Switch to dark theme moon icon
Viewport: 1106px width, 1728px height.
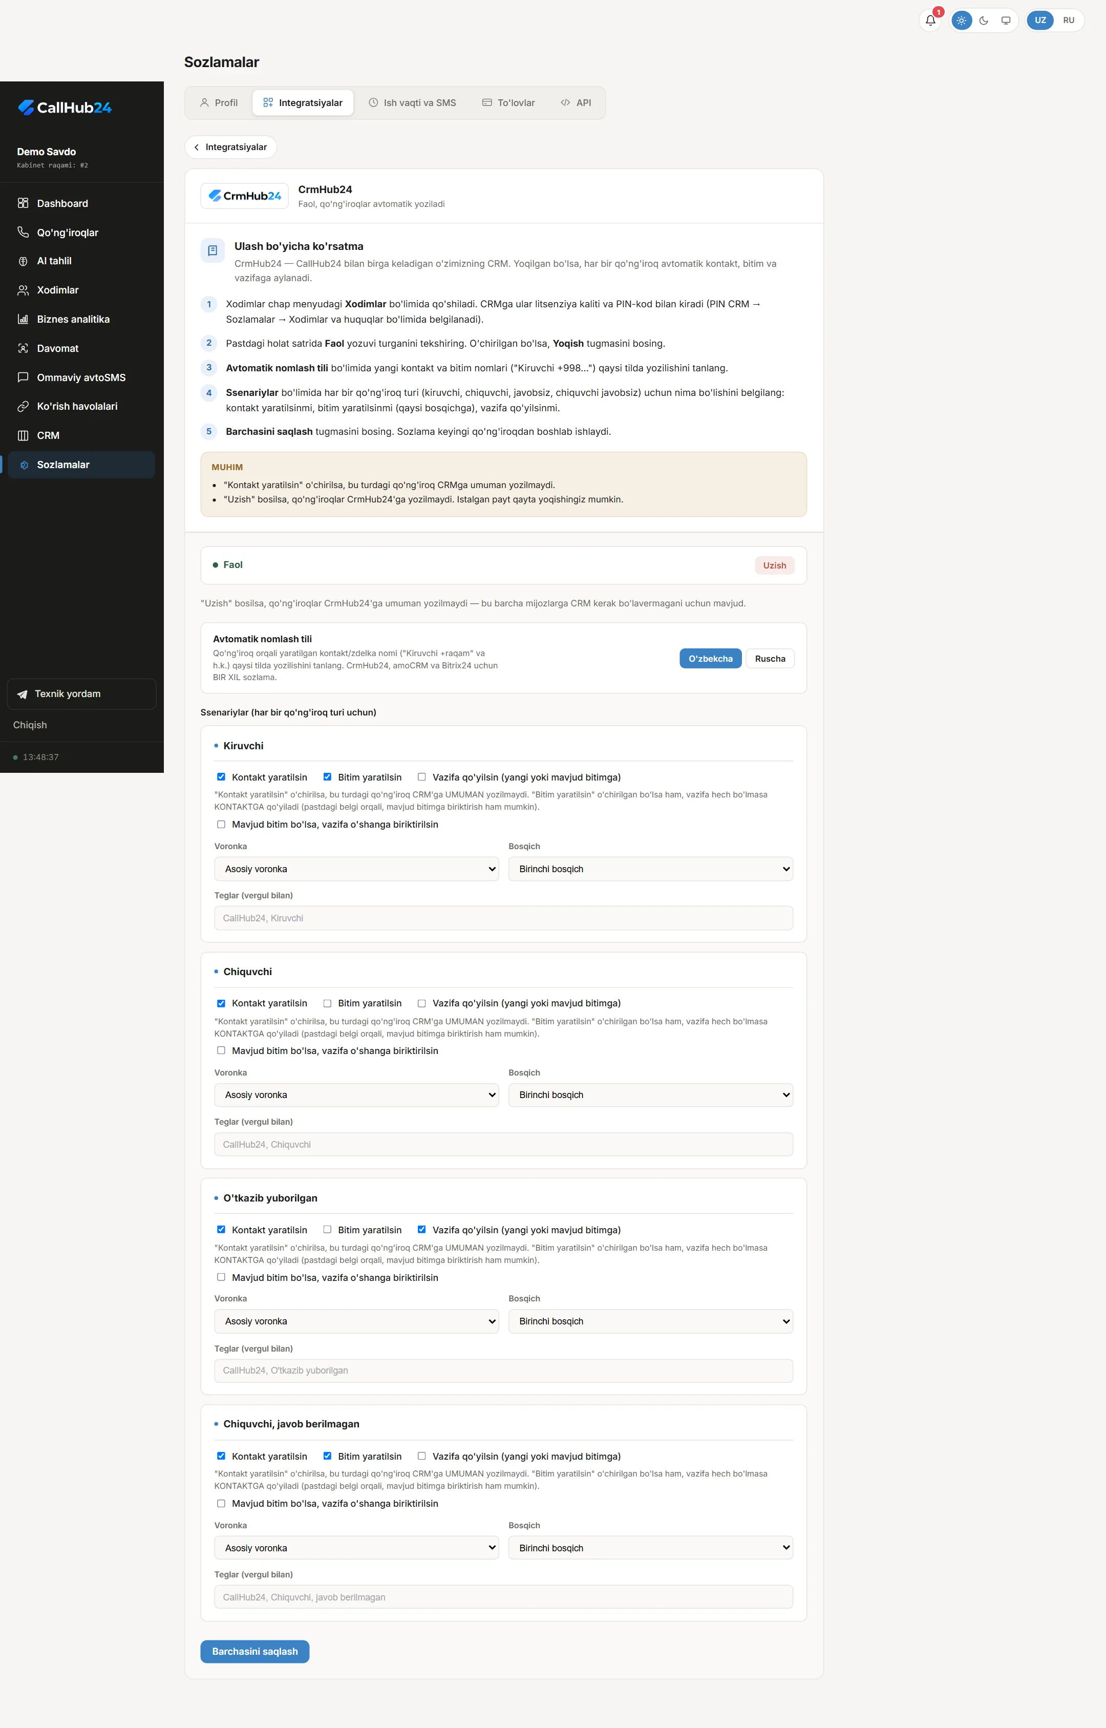983,20
